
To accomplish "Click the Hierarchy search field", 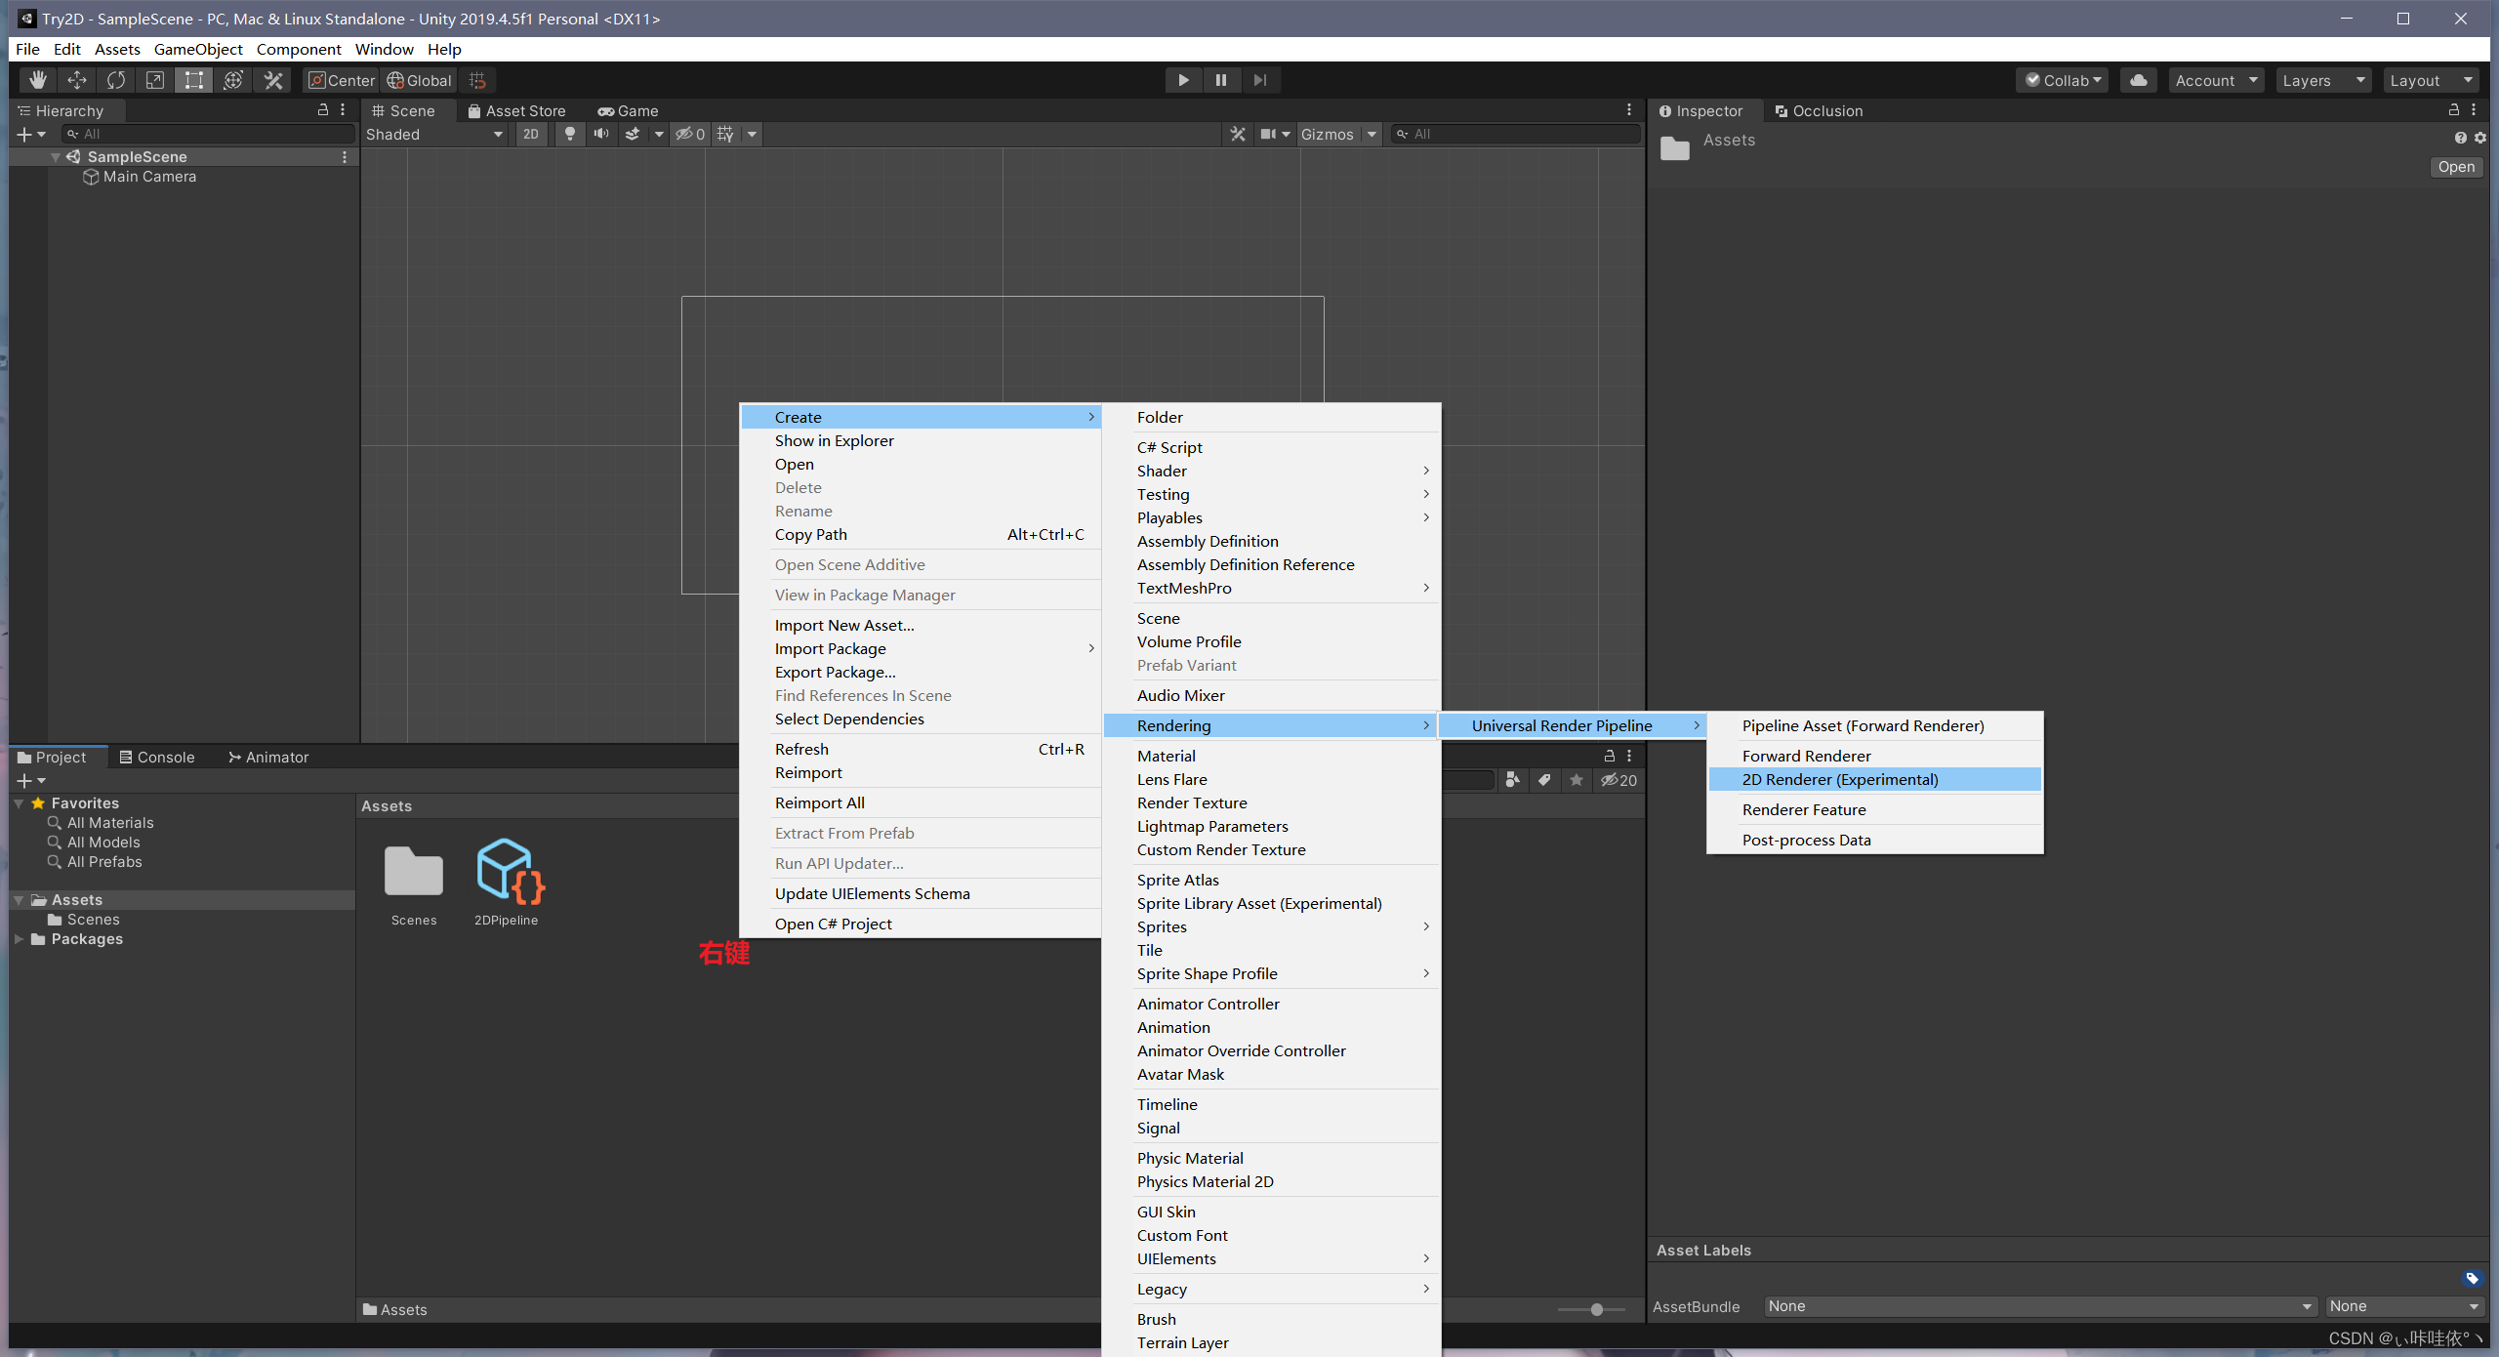I will [x=208, y=134].
